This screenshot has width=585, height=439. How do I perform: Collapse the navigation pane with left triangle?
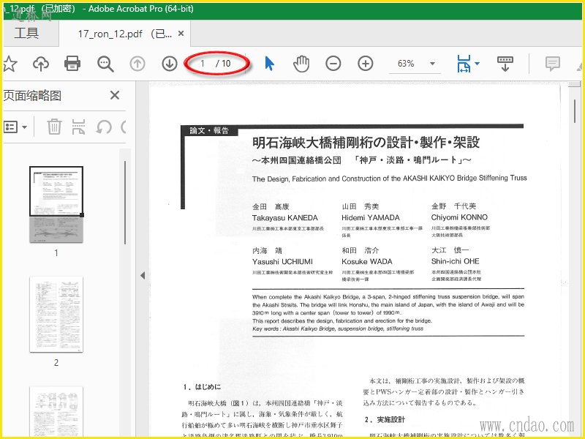pos(143,276)
